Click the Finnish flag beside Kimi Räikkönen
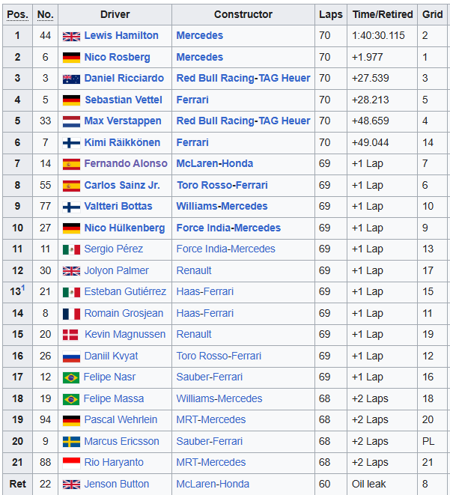450x495 pixels. click(71, 143)
